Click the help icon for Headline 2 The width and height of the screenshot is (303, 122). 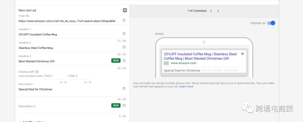click(124, 47)
